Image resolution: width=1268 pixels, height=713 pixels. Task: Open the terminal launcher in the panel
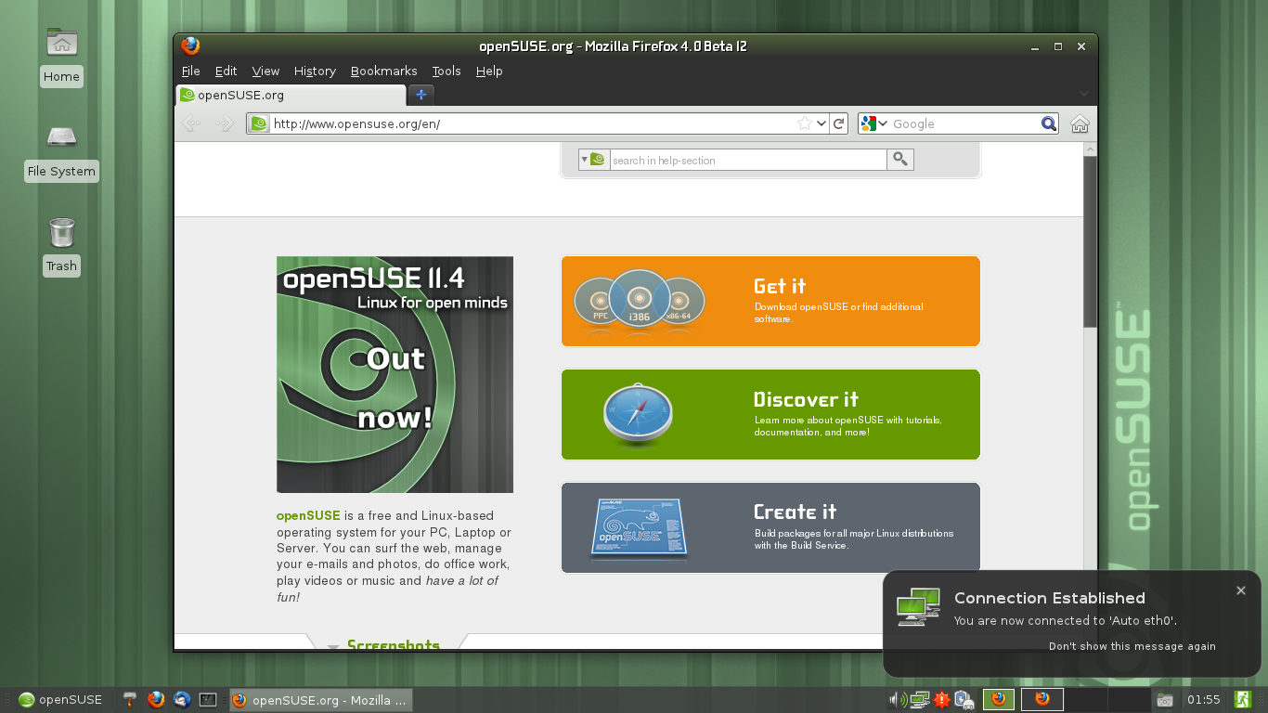pyautogui.click(x=208, y=700)
